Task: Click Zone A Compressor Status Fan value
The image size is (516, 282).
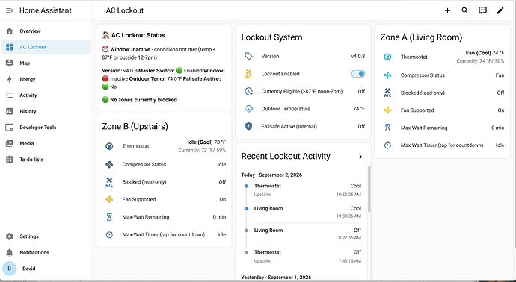Action: pos(500,75)
